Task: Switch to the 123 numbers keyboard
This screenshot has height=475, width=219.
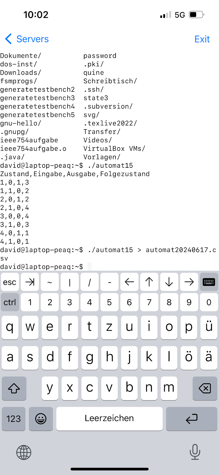Action: pos(14,419)
